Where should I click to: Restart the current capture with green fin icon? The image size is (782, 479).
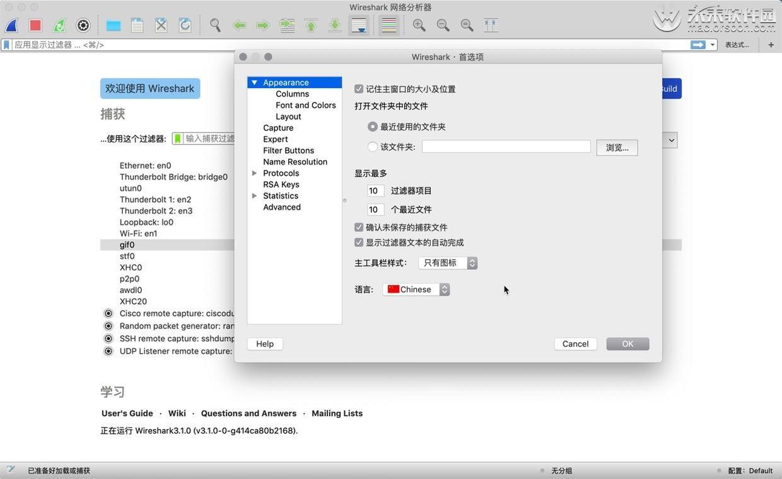tap(59, 25)
